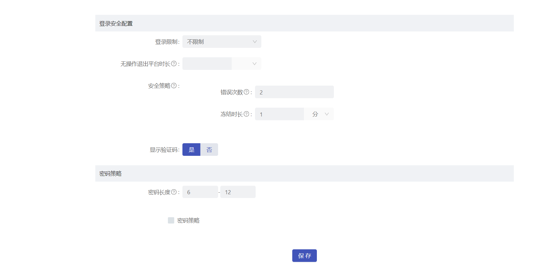Click help icon next to 错误次数
This screenshot has height=266, width=552.
coord(246,92)
